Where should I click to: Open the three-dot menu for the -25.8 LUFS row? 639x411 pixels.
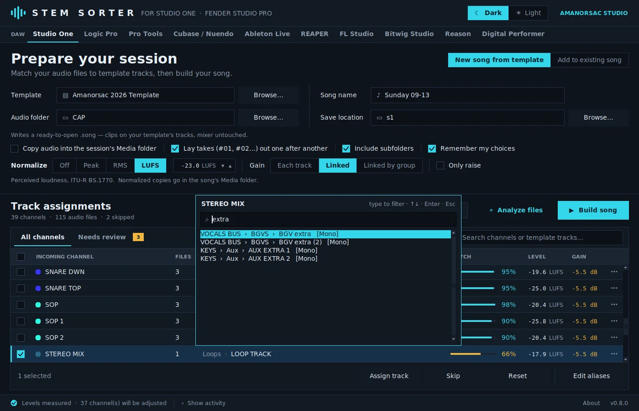click(614, 321)
